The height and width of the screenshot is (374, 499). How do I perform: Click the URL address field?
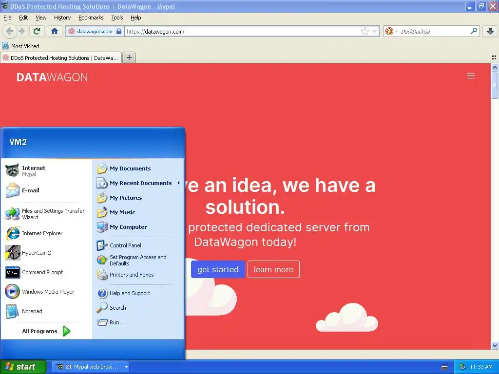242,31
